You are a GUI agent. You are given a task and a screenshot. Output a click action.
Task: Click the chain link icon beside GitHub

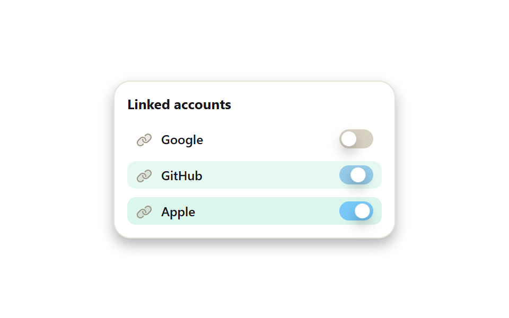[x=144, y=176]
